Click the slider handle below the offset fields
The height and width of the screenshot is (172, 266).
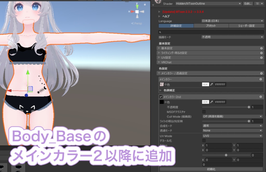[226, 155]
